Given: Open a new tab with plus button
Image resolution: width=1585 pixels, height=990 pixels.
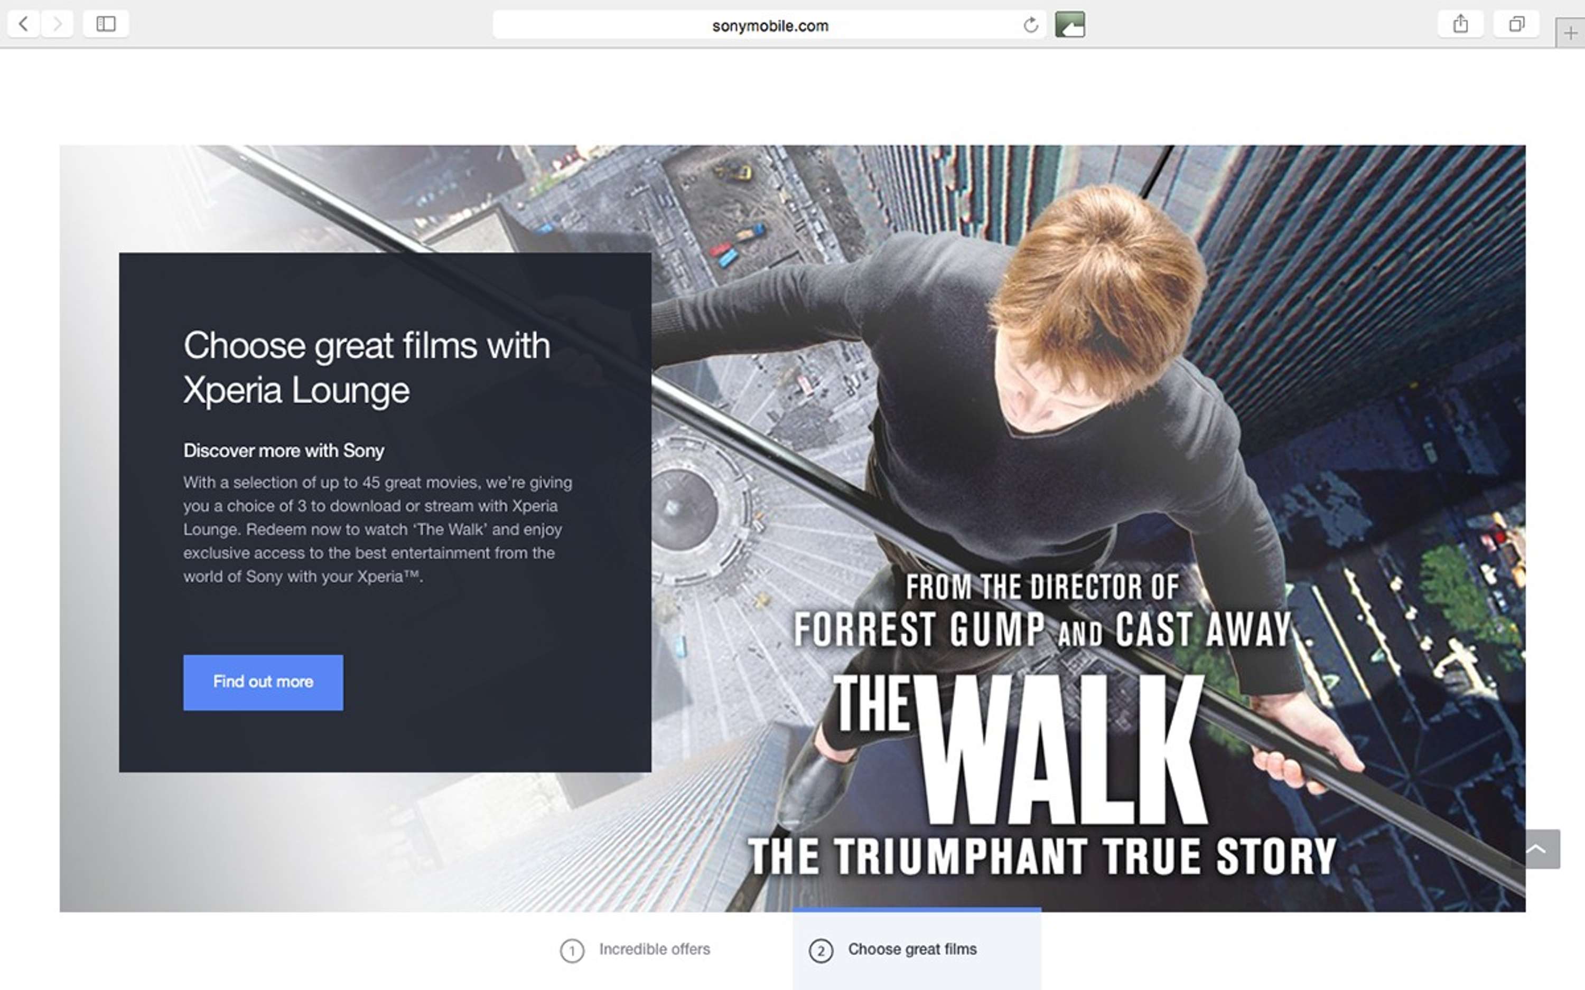Looking at the screenshot, I should tap(1570, 33).
